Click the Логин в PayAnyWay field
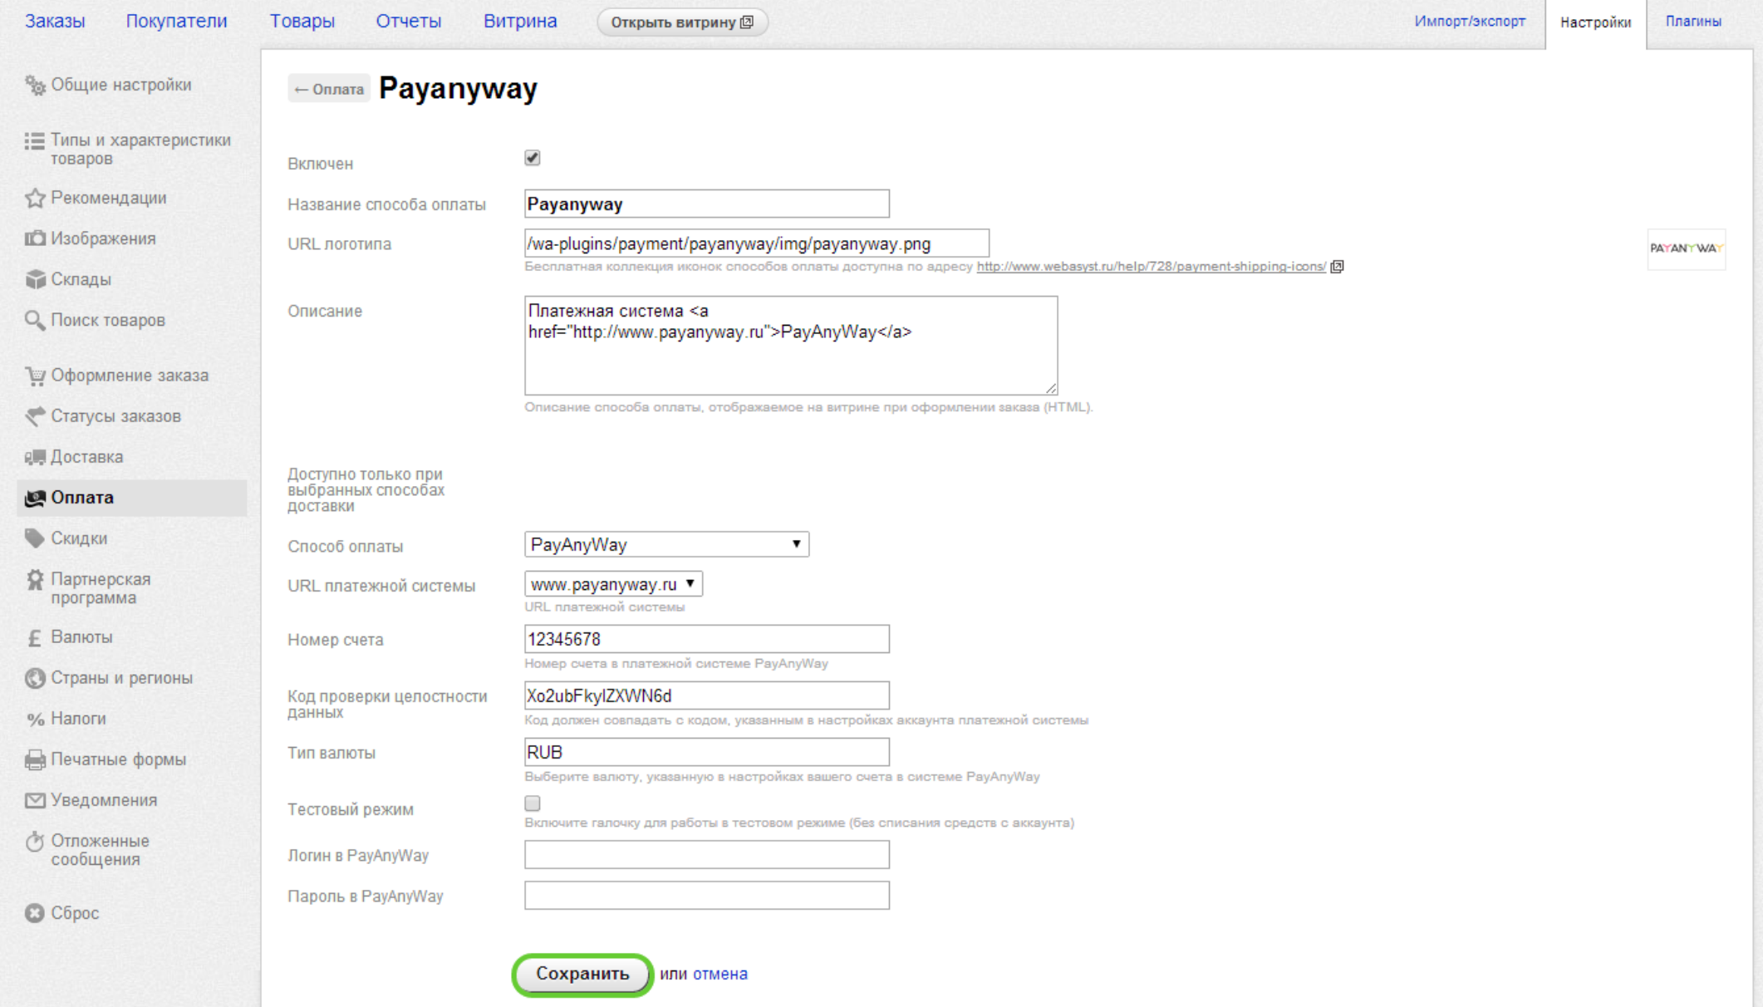The width and height of the screenshot is (1763, 1007). (707, 854)
